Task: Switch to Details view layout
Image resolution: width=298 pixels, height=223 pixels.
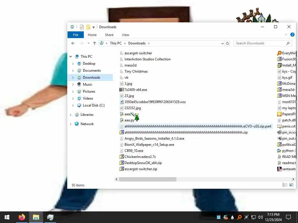Action: tap(285, 185)
